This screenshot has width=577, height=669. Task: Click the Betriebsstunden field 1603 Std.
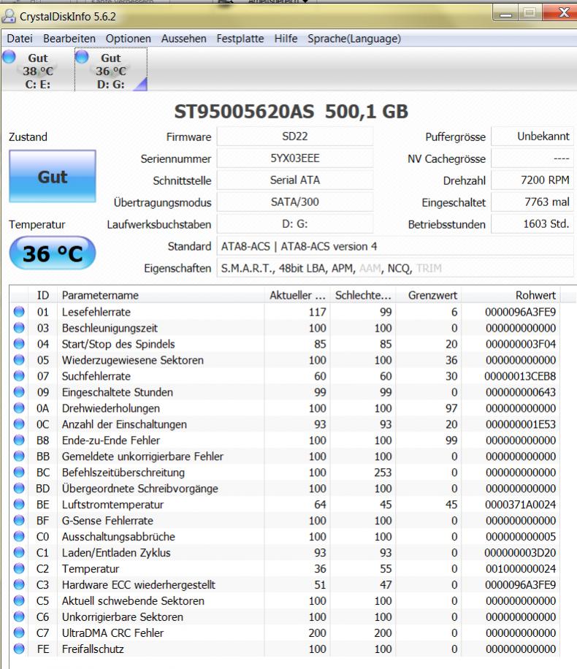532,224
